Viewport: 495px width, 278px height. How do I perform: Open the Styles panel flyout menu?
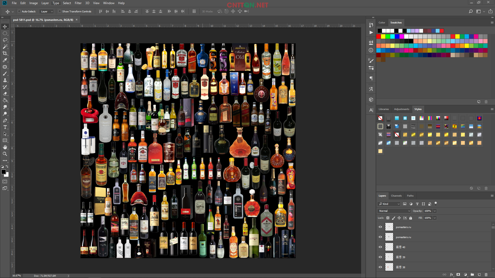click(x=492, y=109)
